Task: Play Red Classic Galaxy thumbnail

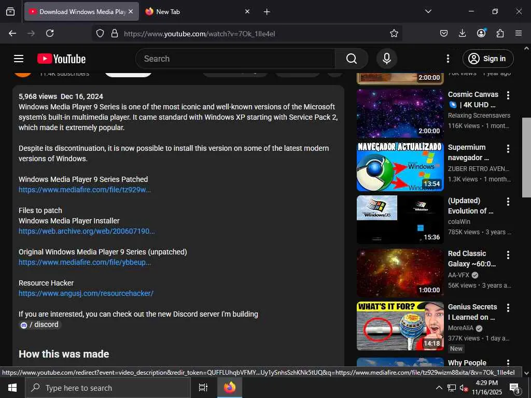Action: (400, 273)
